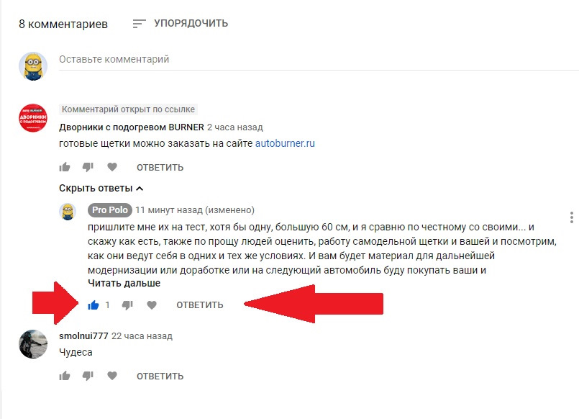
Task: Dislike the BURNER channel comment
Action: pyautogui.click(x=88, y=167)
